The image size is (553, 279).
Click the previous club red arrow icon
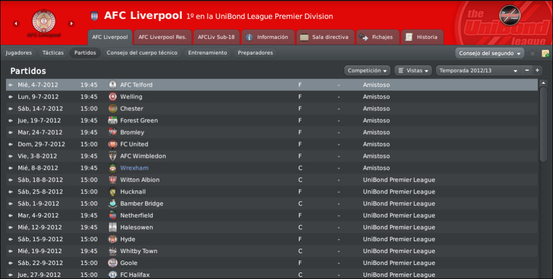[x=16, y=24]
